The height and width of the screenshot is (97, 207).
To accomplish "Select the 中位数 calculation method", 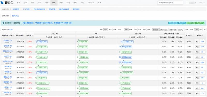I will [x=180, y=30].
